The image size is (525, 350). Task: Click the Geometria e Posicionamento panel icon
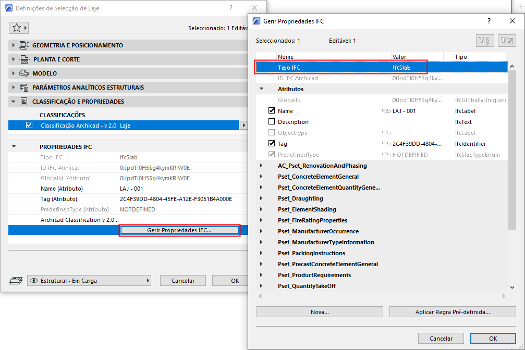point(24,45)
